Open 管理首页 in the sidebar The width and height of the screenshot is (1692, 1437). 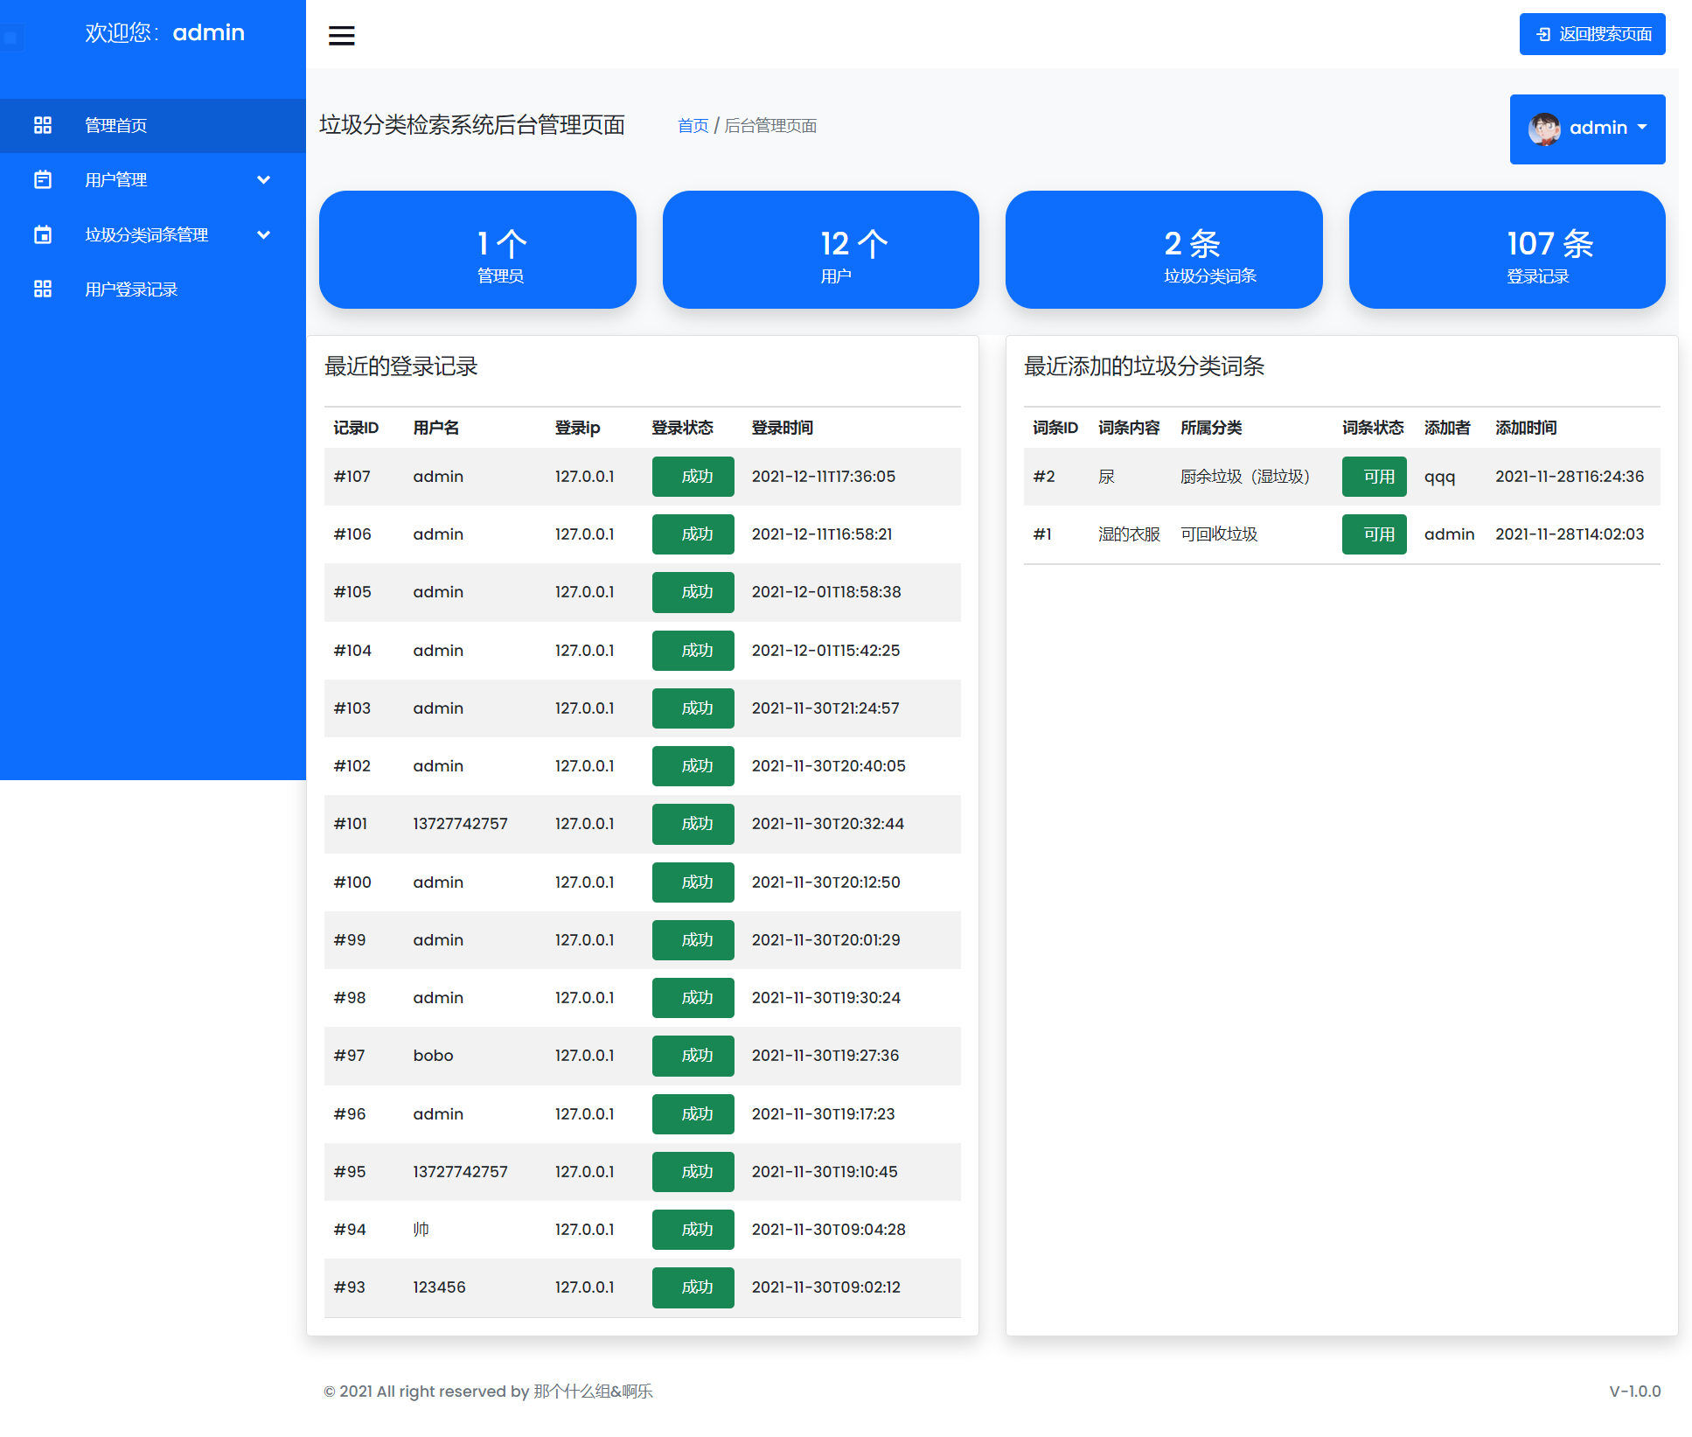[115, 125]
